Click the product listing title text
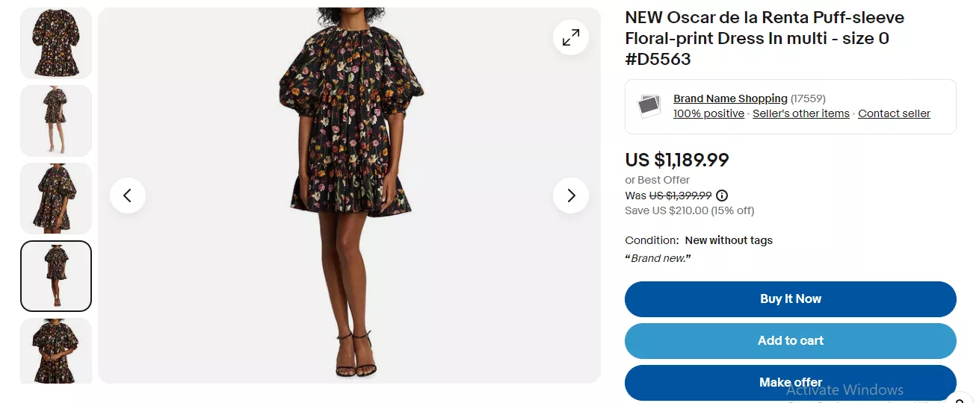Image resolution: width=979 pixels, height=403 pixels. coord(764,38)
